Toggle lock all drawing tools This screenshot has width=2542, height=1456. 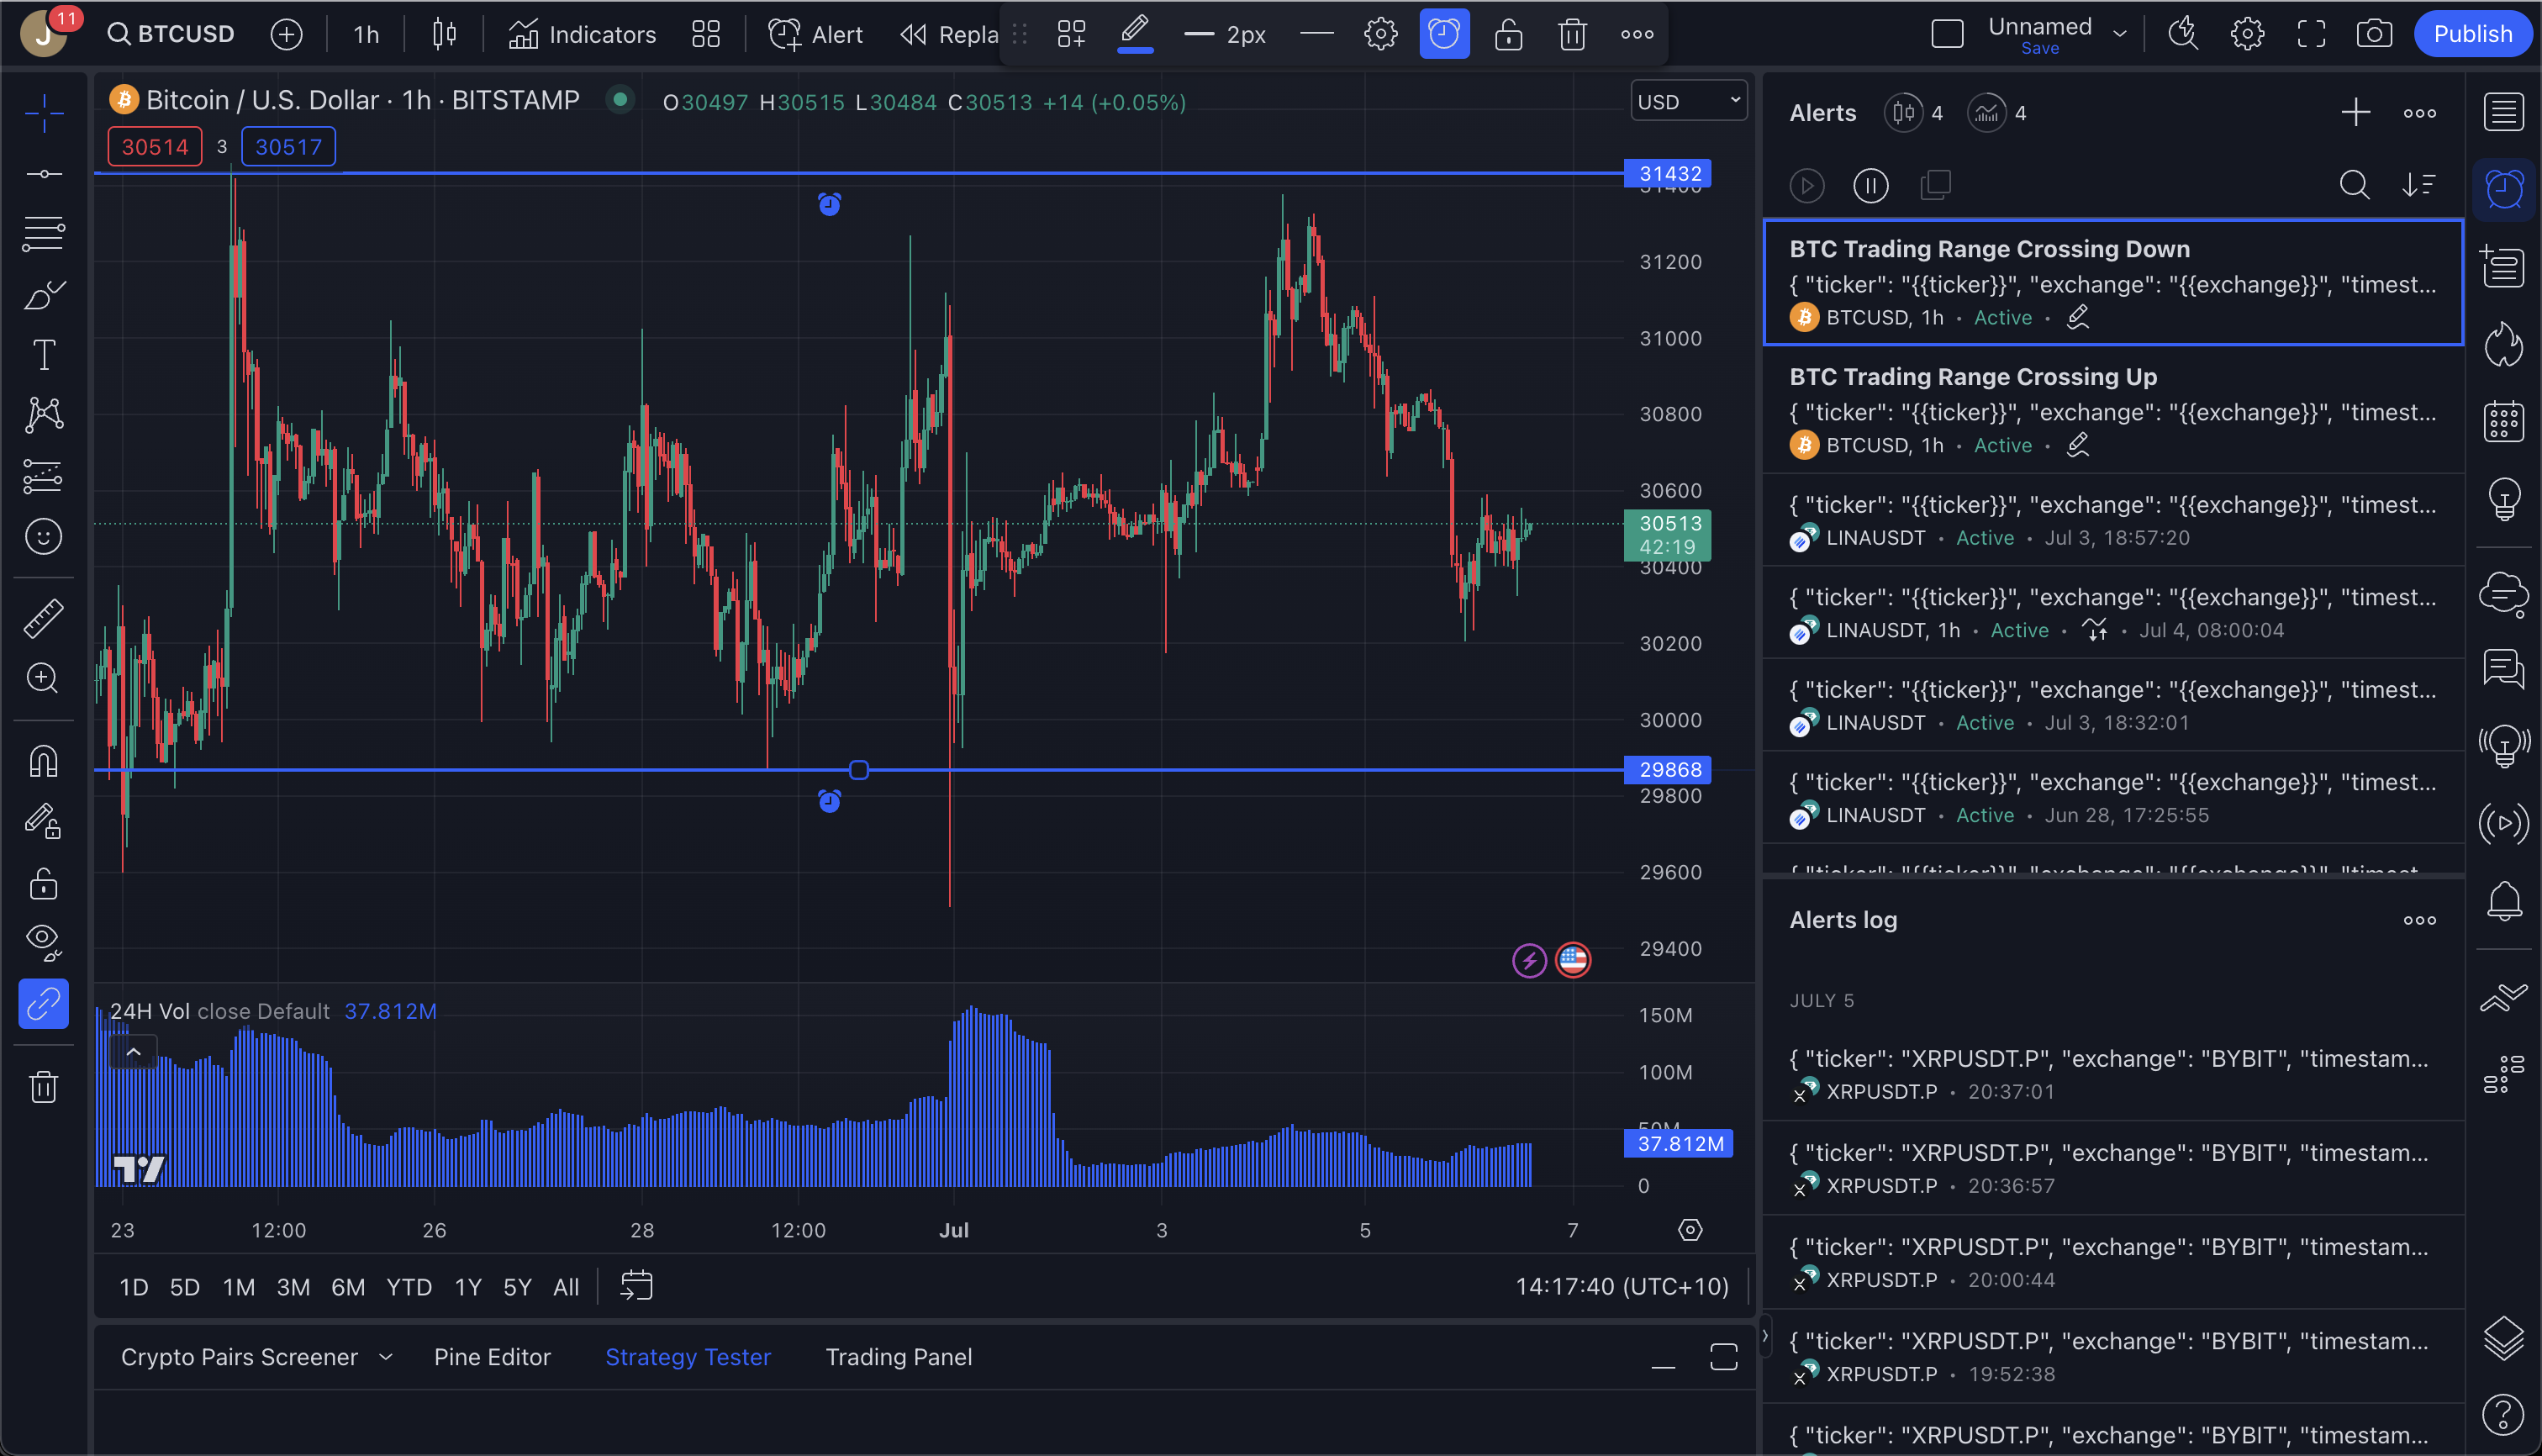[44, 884]
